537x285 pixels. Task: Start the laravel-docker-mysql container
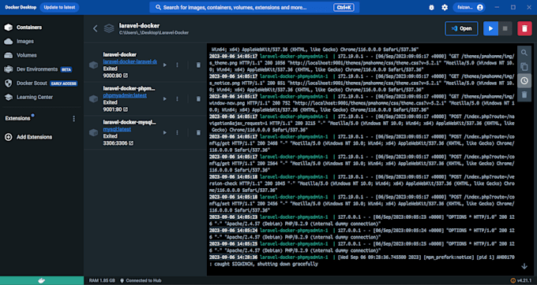165,133
